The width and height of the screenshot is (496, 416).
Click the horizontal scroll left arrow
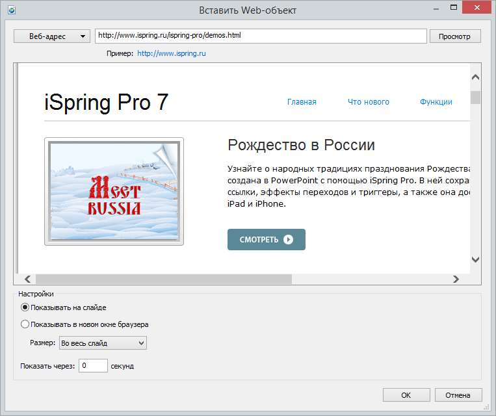point(27,279)
